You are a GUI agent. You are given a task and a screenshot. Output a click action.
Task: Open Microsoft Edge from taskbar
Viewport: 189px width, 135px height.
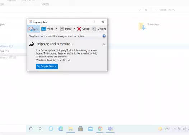(x=61, y=129)
